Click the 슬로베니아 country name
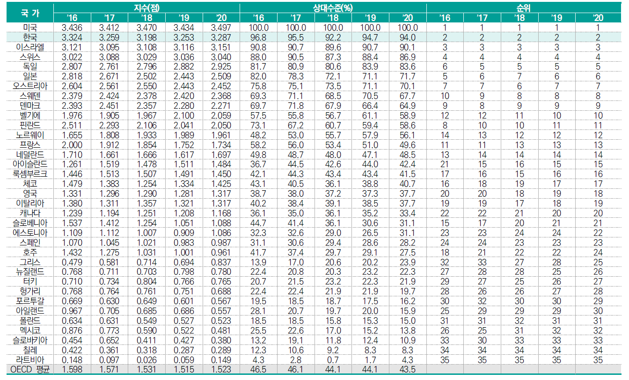 [x=30, y=222]
